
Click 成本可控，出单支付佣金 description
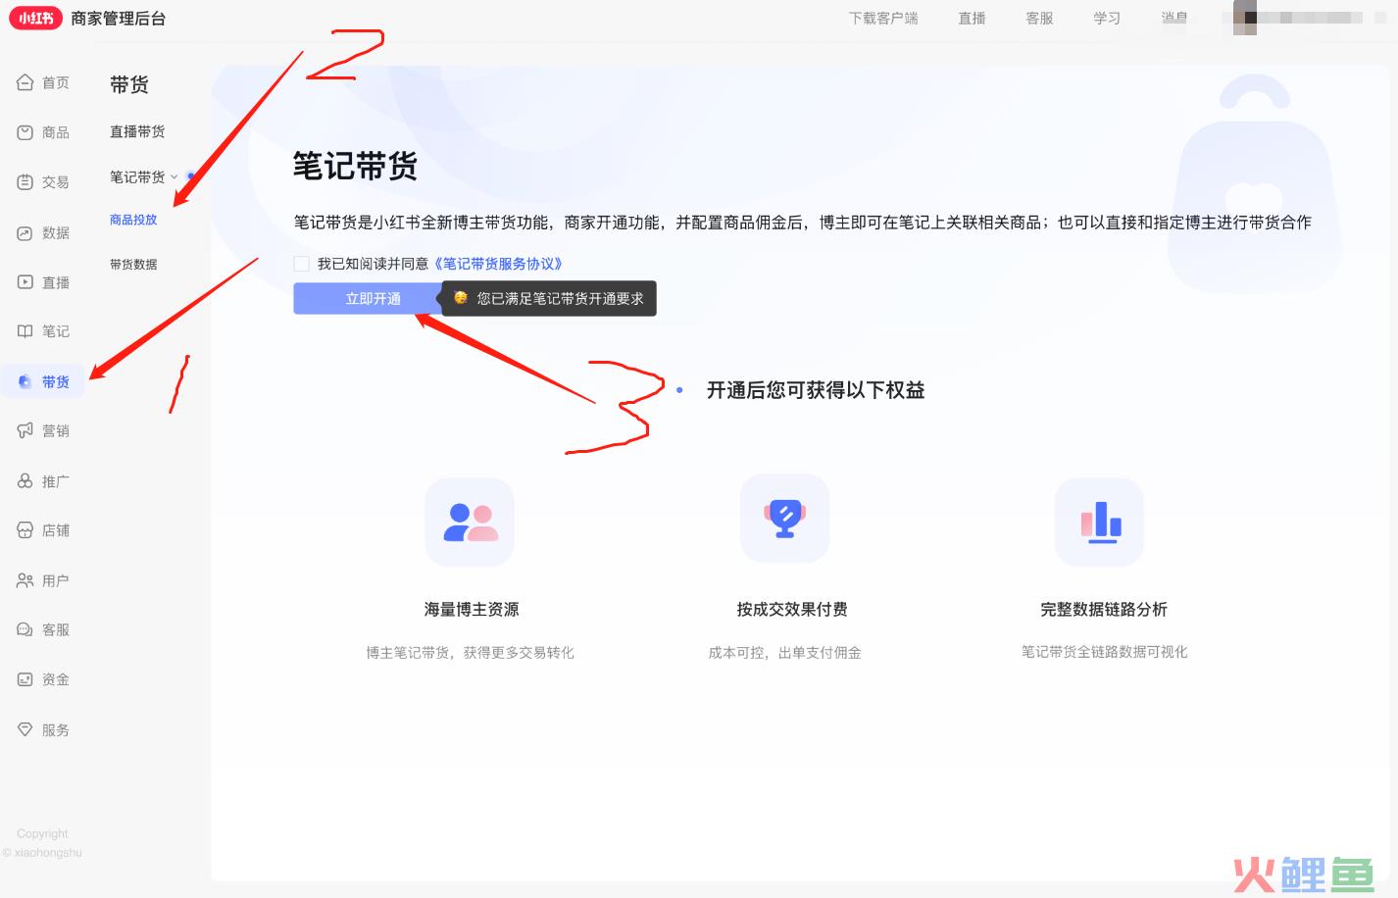[x=785, y=652]
